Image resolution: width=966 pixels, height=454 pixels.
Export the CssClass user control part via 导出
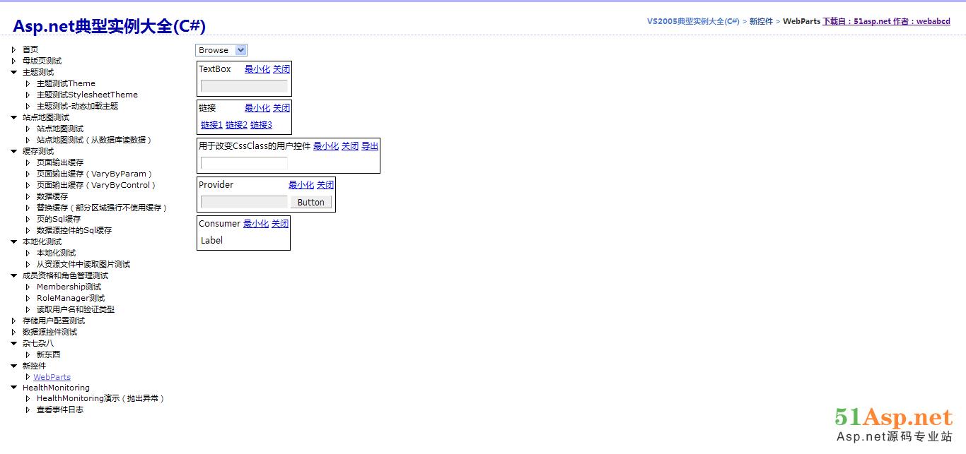point(370,146)
